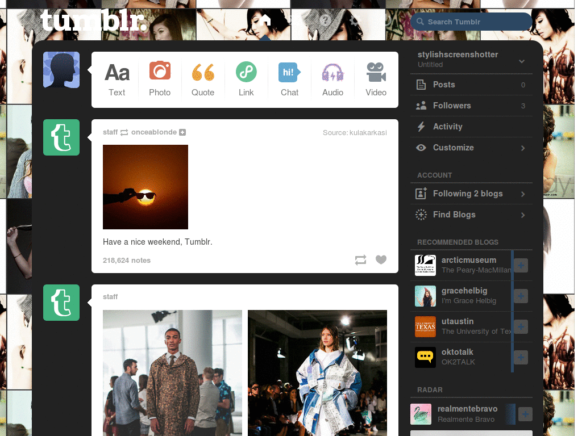This screenshot has height=436, width=582.
Task: Open the Customize menu item
Action: point(471,148)
